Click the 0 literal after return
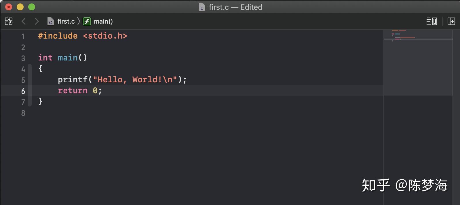 coord(95,91)
